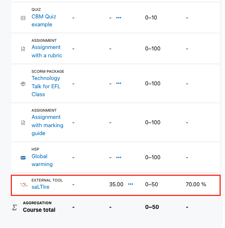Open the saLTIre external tool link
225x228 pixels.
(40, 187)
